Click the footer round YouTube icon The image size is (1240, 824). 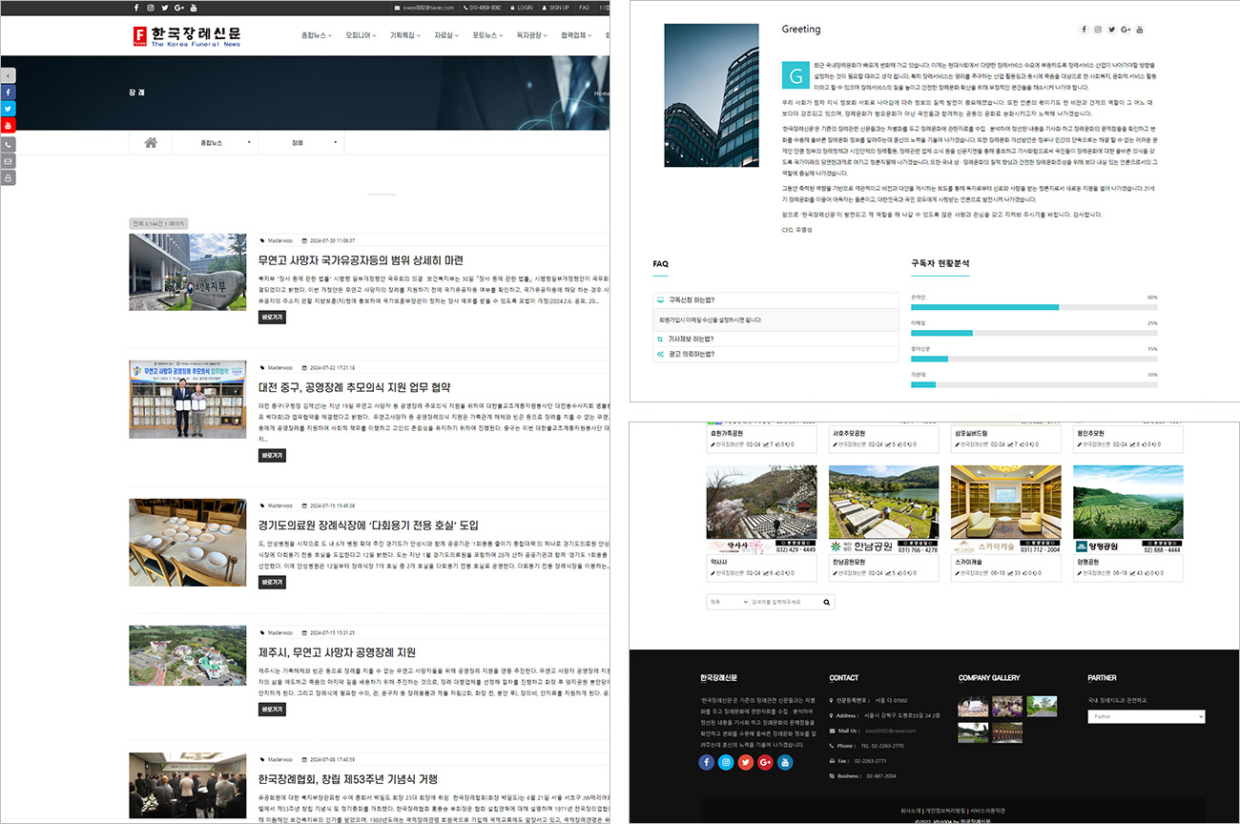pyautogui.click(x=785, y=762)
